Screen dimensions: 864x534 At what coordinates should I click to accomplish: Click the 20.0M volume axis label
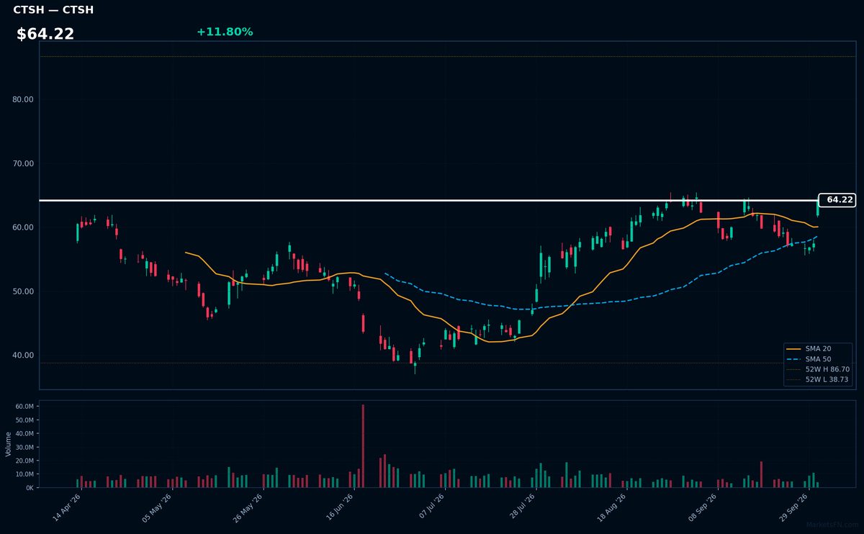point(24,461)
